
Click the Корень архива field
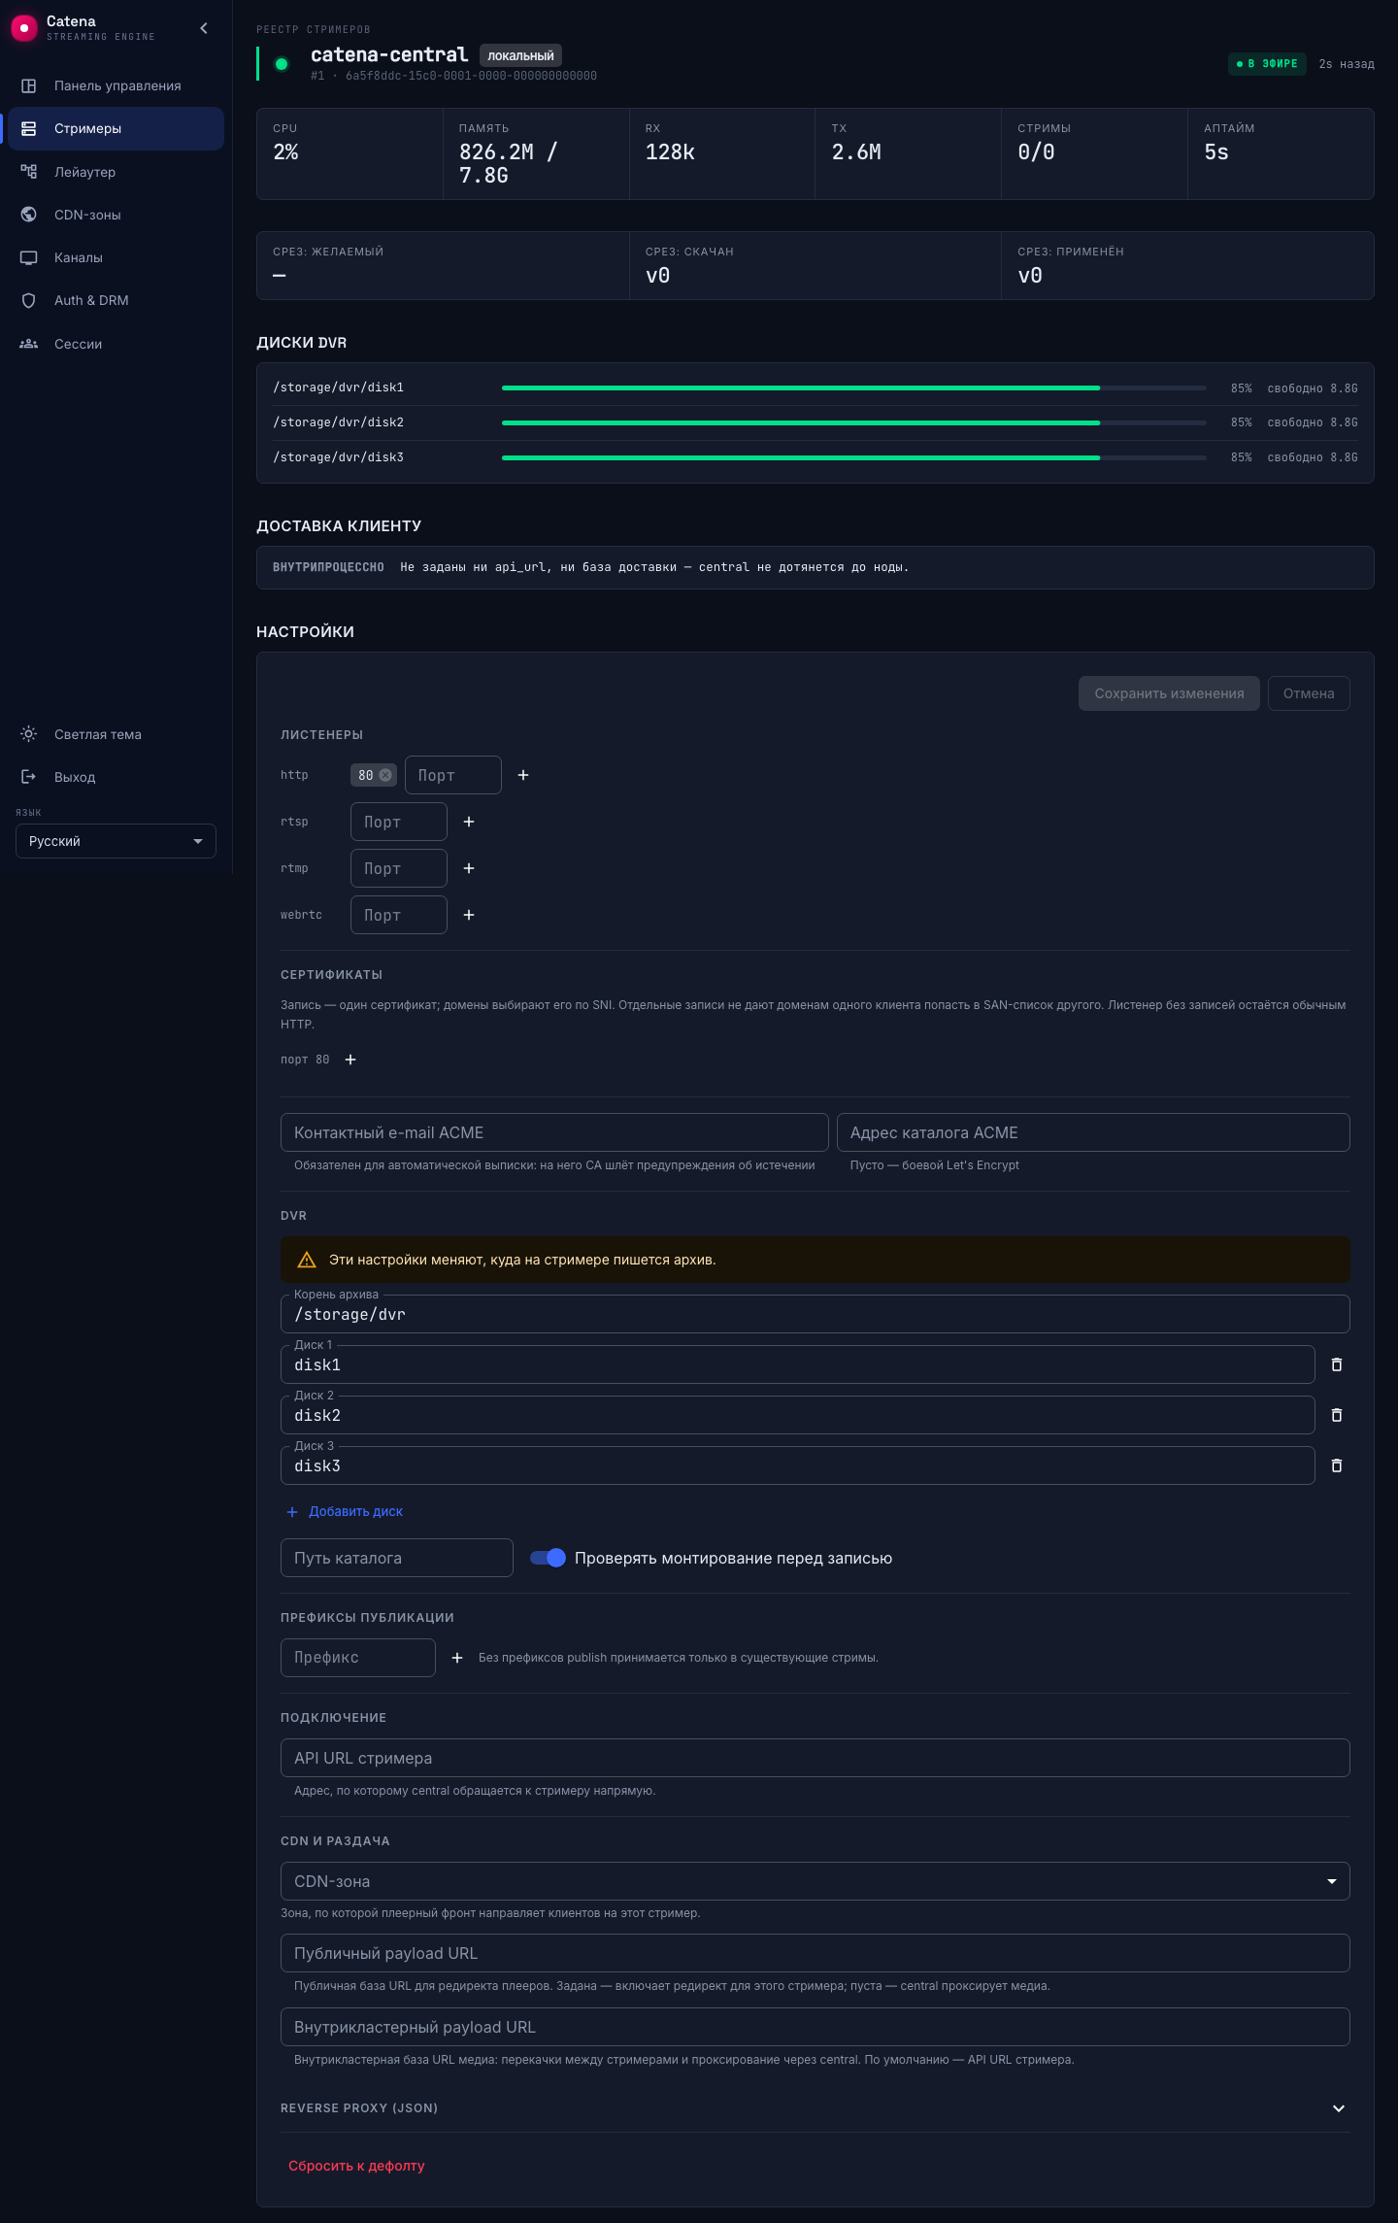(x=815, y=1314)
